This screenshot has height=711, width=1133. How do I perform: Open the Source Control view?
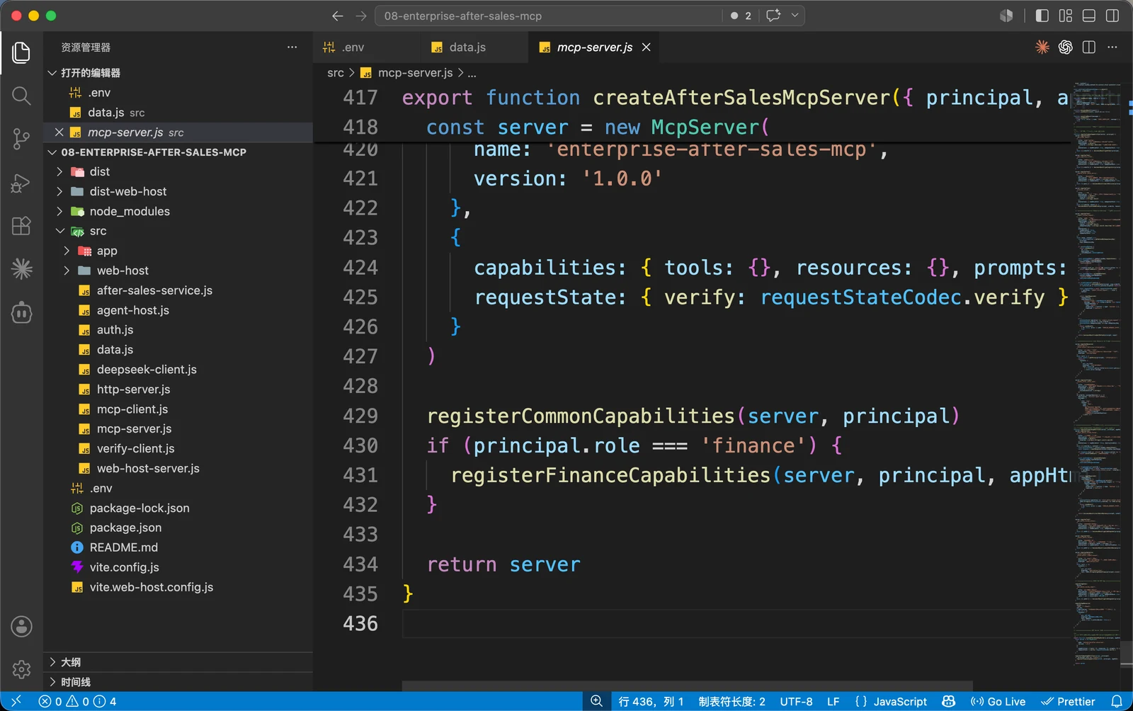coord(21,139)
